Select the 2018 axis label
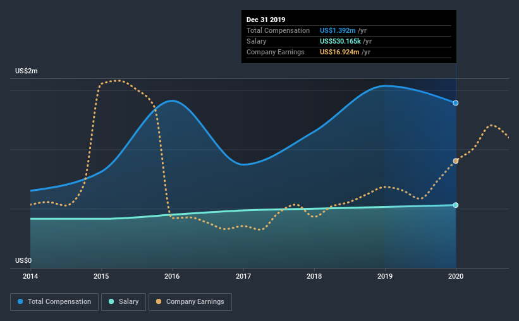Viewport: 519px width, 321px height. (314, 276)
